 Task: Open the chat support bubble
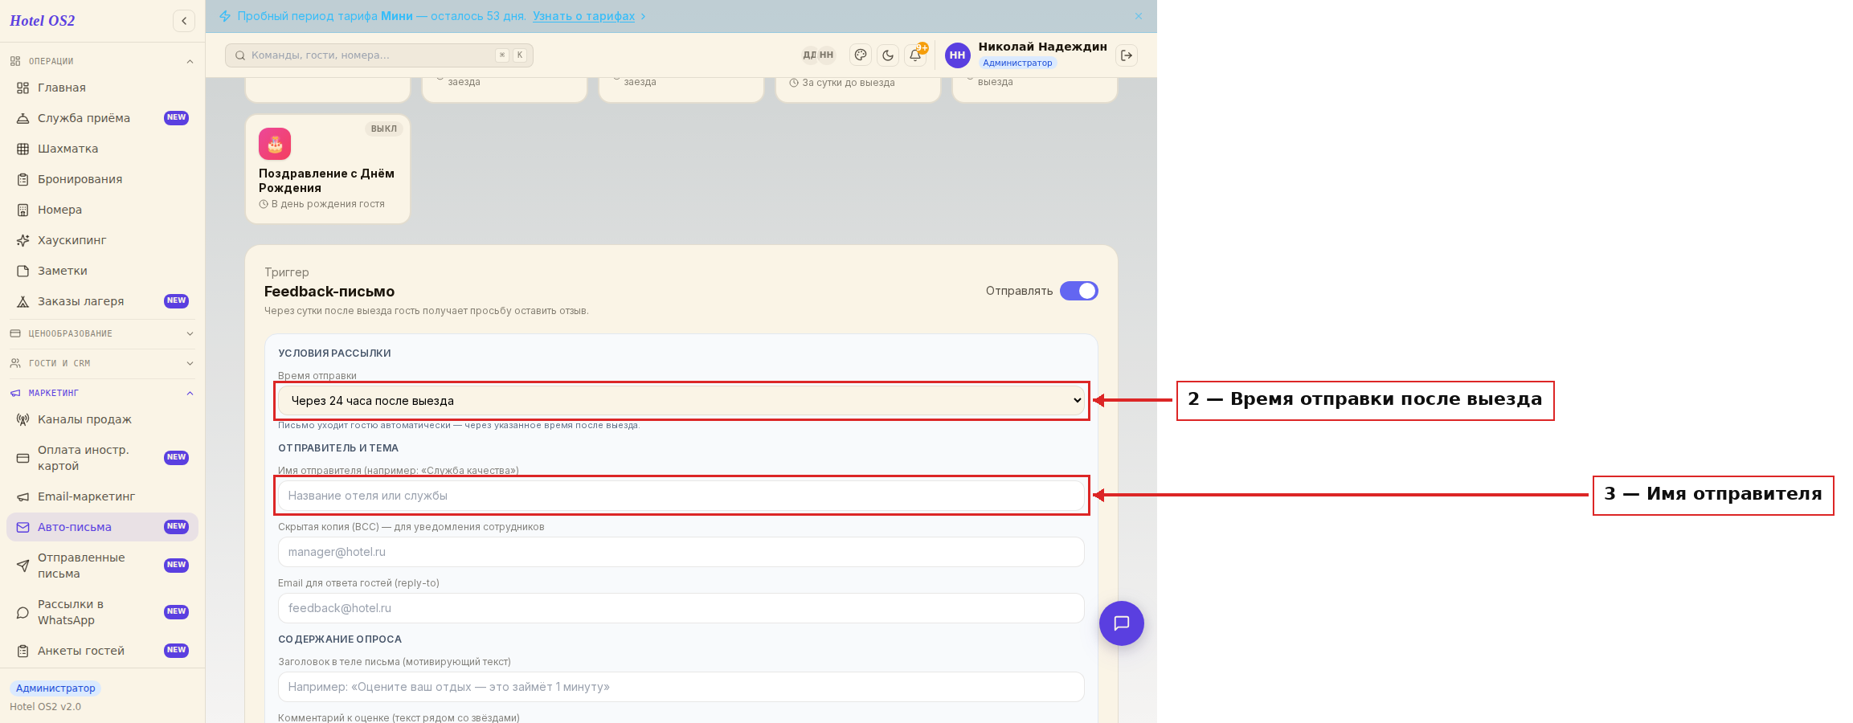tap(1122, 623)
